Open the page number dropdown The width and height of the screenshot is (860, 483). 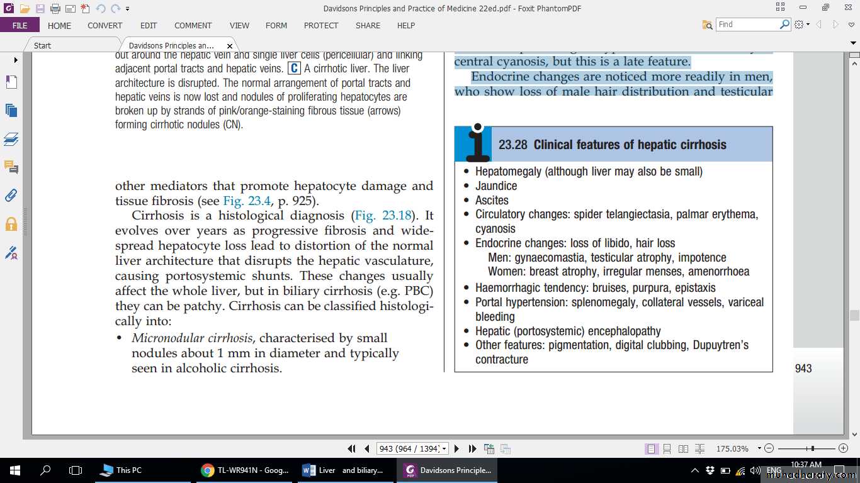point(444,448)
